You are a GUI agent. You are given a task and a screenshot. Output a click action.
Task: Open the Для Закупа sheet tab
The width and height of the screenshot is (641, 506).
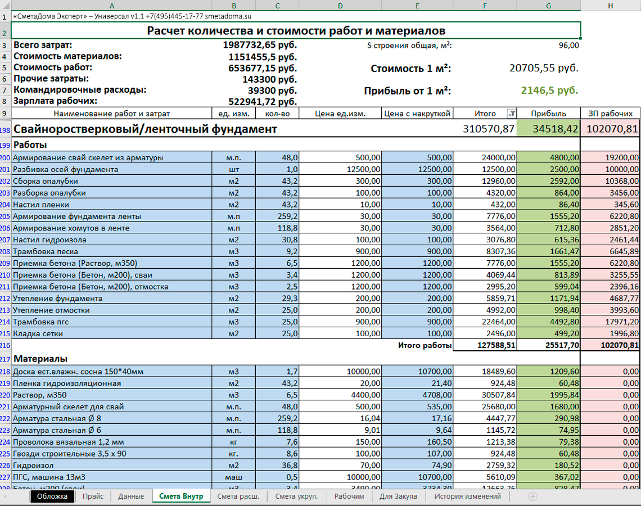(398, 496)
